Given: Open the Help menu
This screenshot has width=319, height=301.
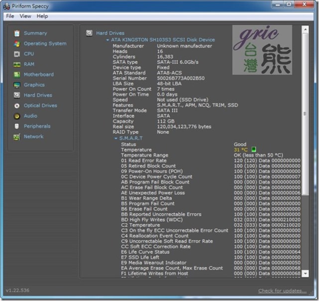Looking at the screenshot, I should 42,16.
